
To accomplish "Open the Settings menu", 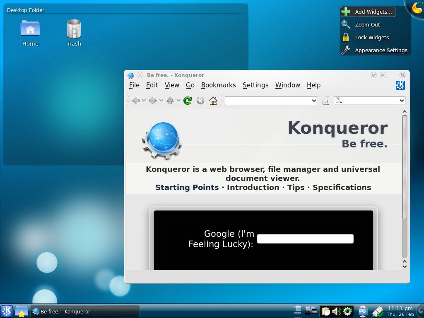I will pos(255,85).
